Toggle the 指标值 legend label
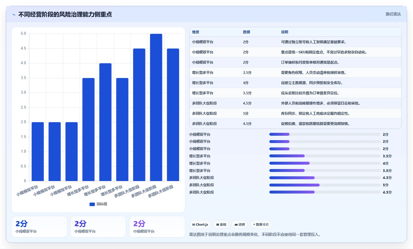The width and height of the screenshot is (413, 249). tap(102, 204)
